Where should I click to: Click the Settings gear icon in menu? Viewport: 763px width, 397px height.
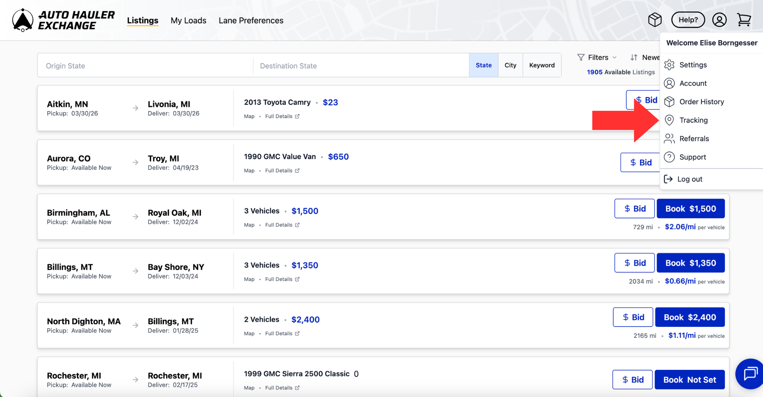click(x=669, y=65)
